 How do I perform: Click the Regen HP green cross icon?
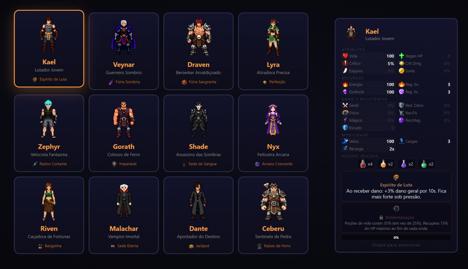(402, 56)
